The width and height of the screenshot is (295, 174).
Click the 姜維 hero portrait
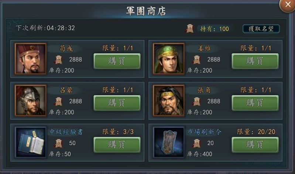[169, 59]
